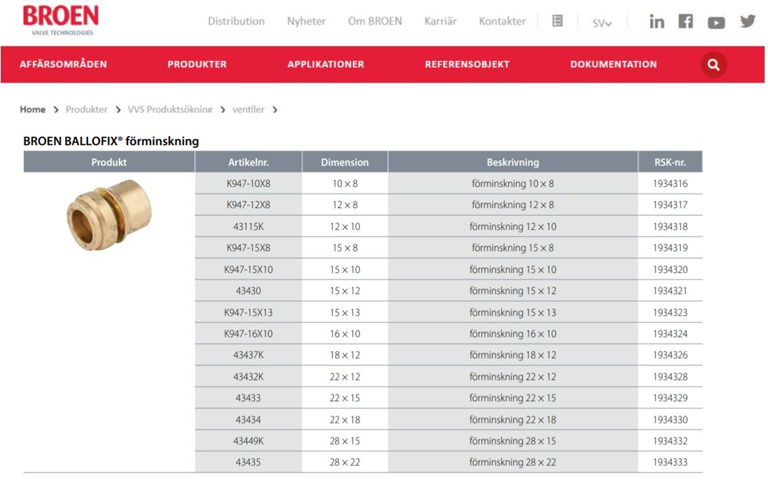Open the BROEN LinkedIn page icon
Image resolution: width=768 pixels, height=483 pixels.
(657, 22)
